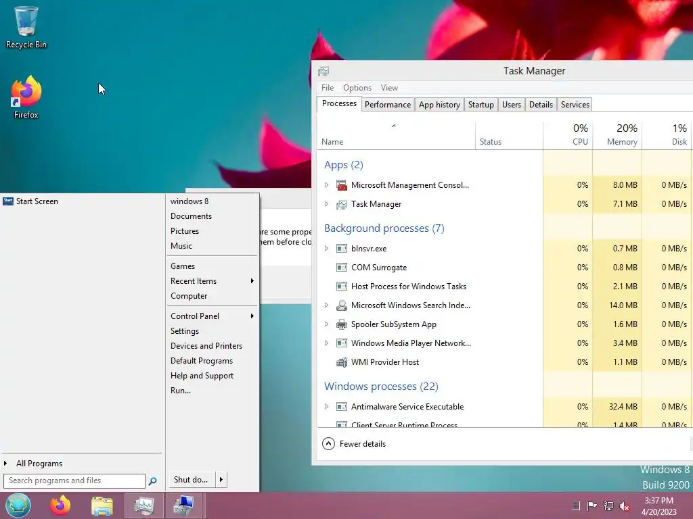This screenshot has width=693, height=519.
Task: Open Devices and Printers
Action: [206, 346]
